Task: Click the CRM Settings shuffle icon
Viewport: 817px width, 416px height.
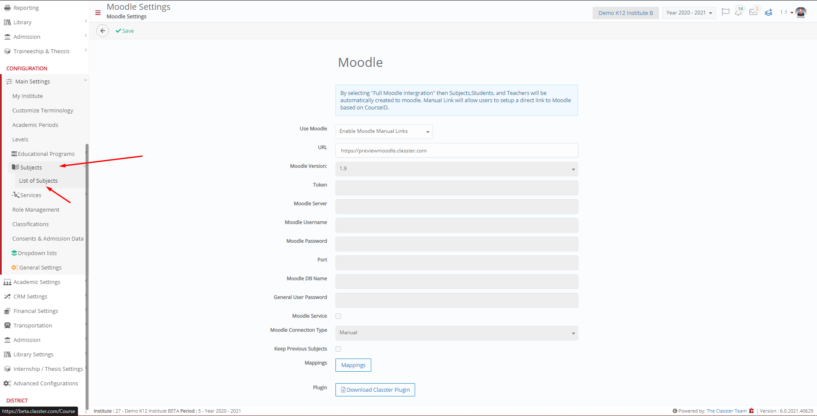Action: click(x=7, y=296)
